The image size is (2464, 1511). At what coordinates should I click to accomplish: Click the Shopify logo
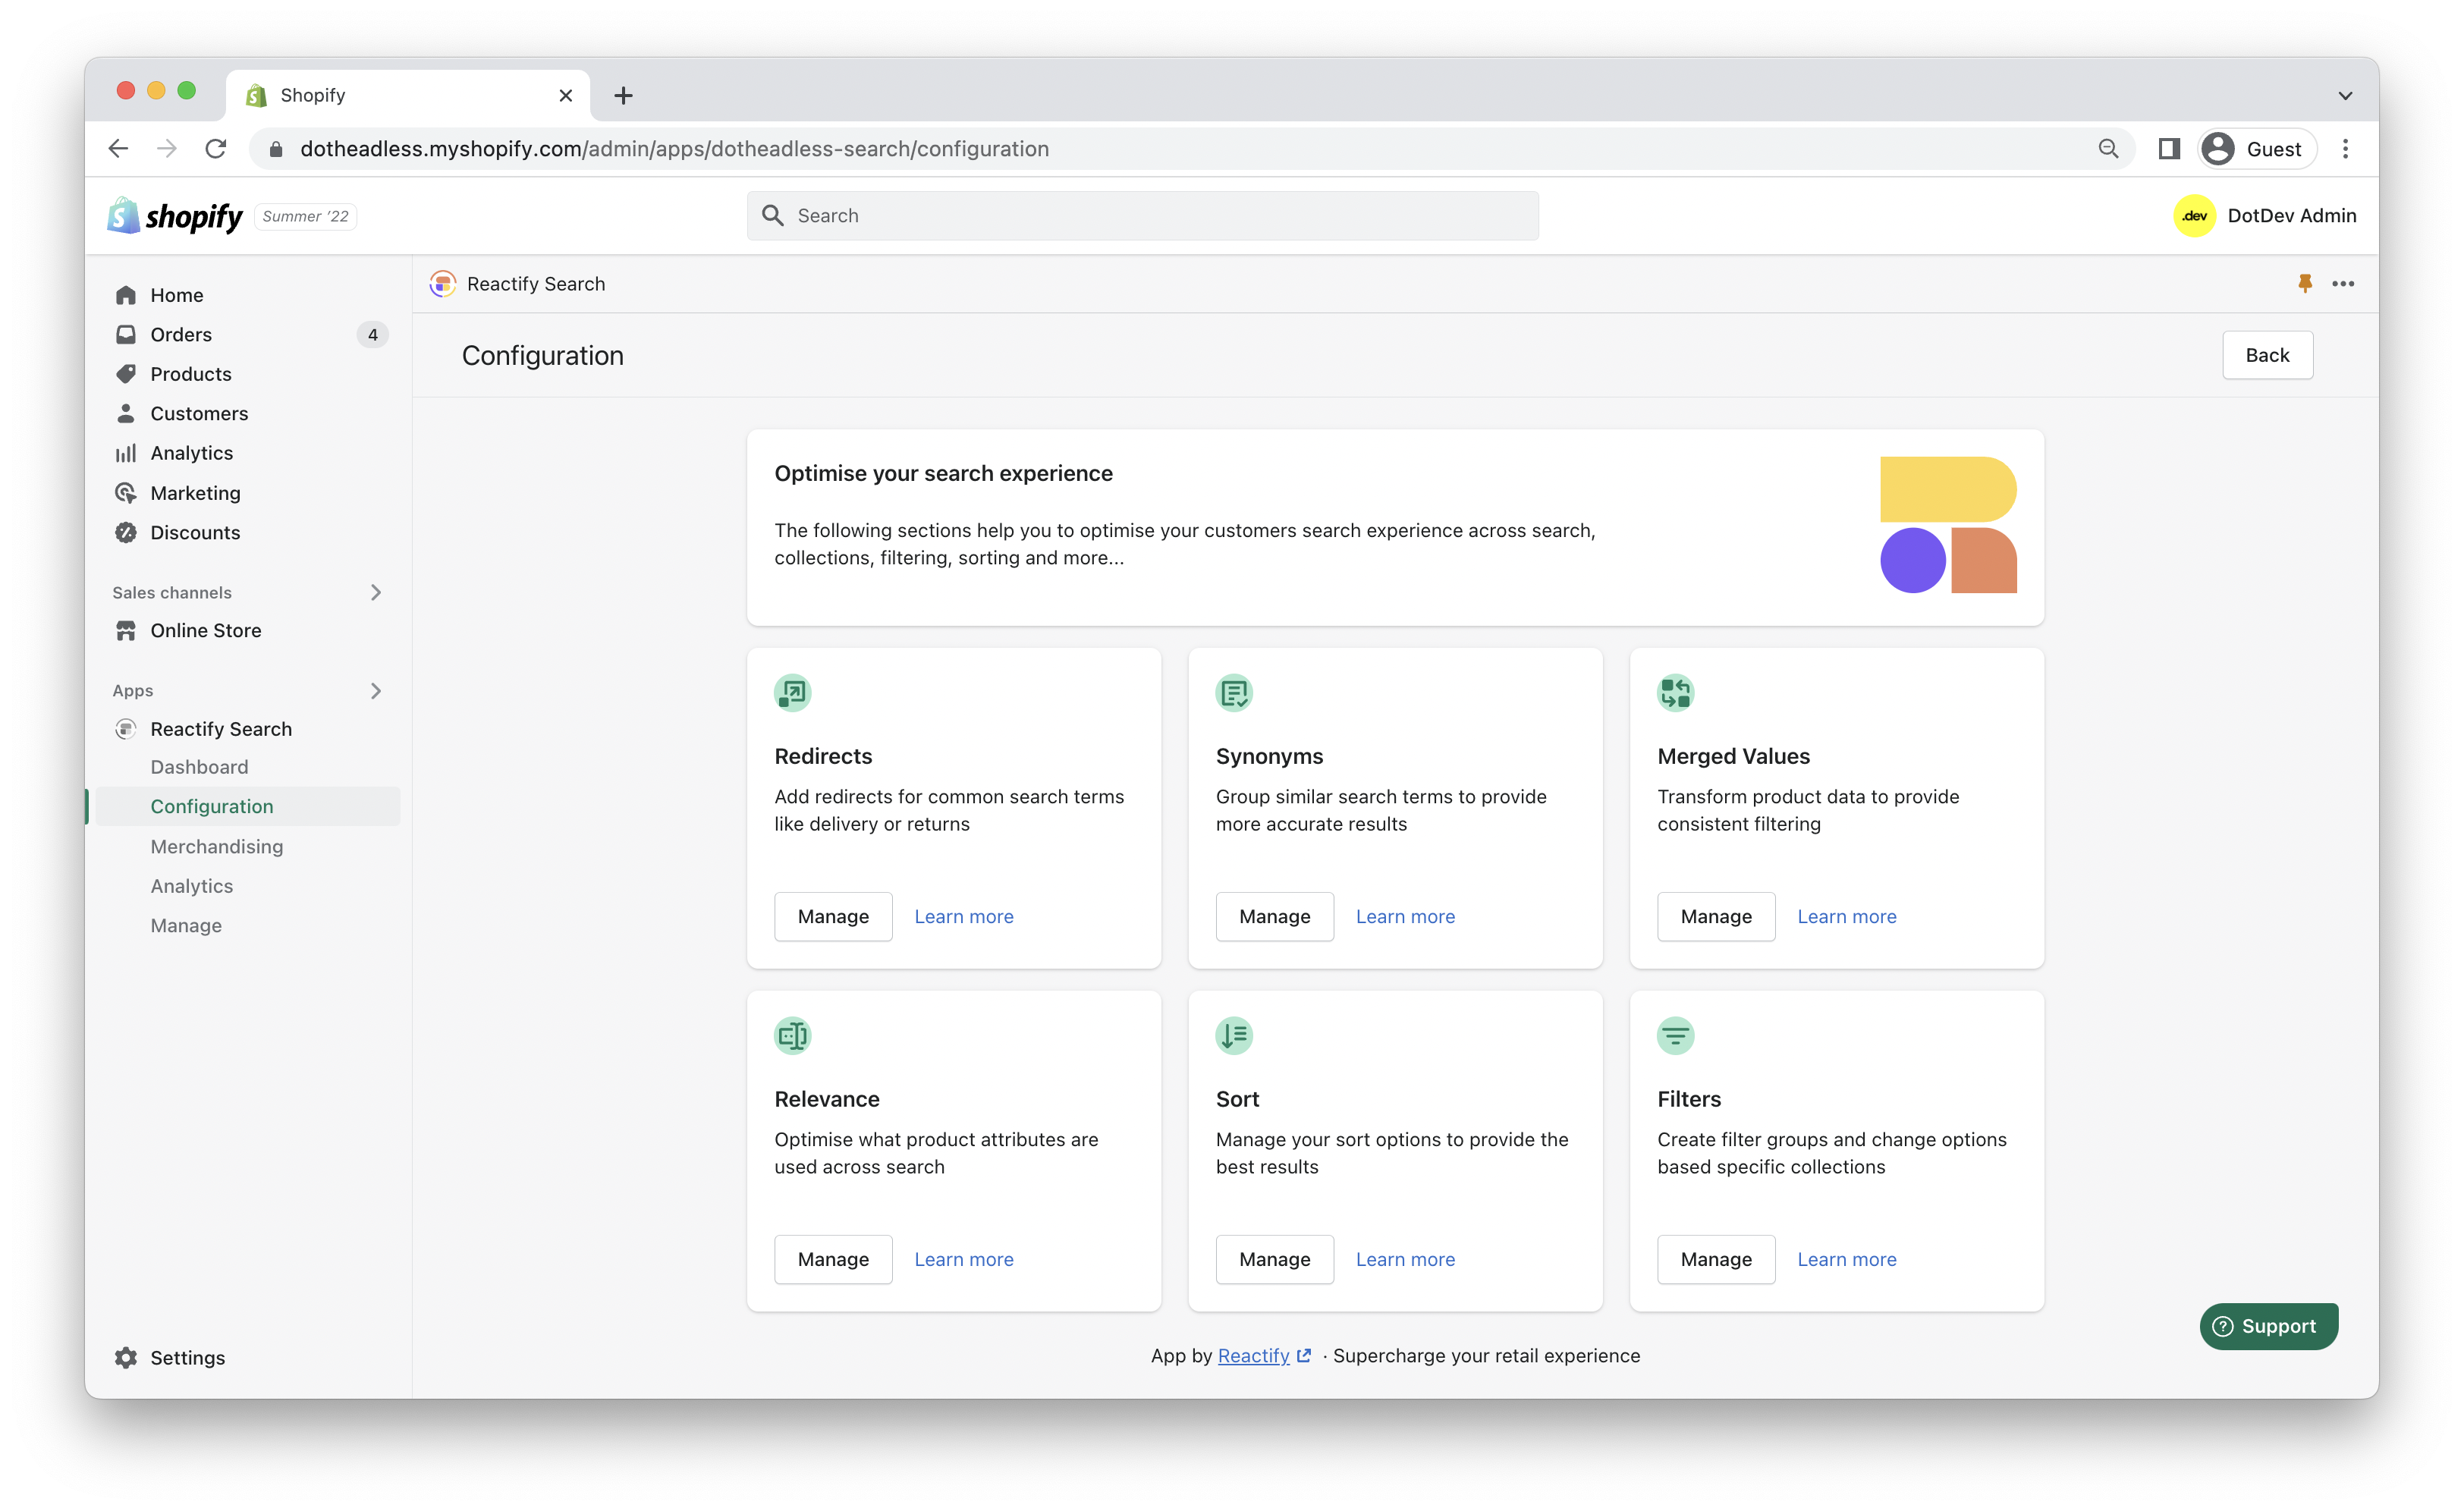[x=175, y=215]
